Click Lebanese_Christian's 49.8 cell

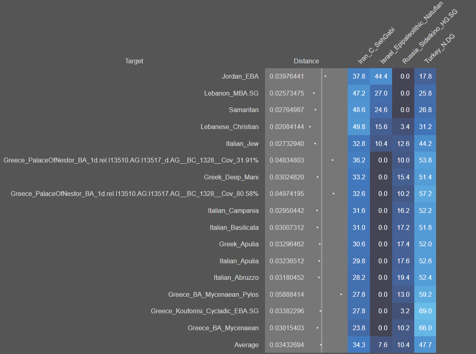click(359, 127)
